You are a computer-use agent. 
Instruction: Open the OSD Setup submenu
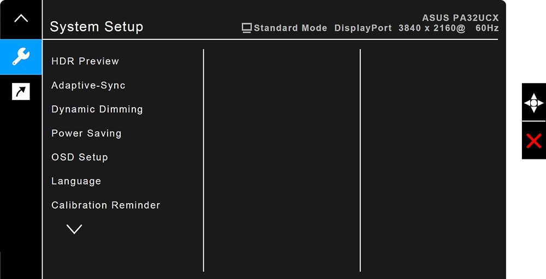(80, 157)
